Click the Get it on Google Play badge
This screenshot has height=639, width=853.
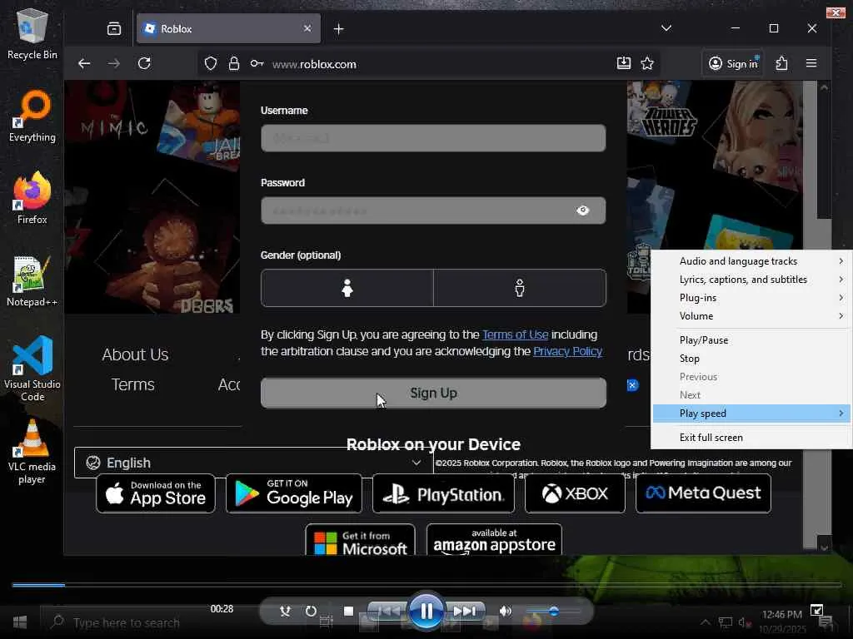pyautogui.click(x=294, y=493)
